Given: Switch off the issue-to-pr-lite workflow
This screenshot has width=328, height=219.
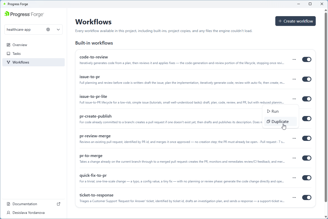Looking at the screenshot, I should (x=307, y=99).
